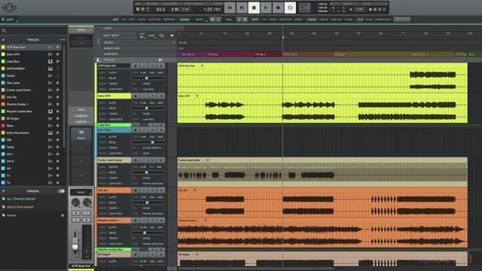Open the TAPE section in focus channel
The image size is (482, 271).
[x=81, y=110]
